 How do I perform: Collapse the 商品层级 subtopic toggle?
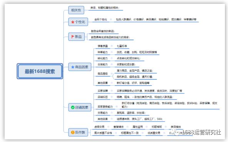point(112,74)
